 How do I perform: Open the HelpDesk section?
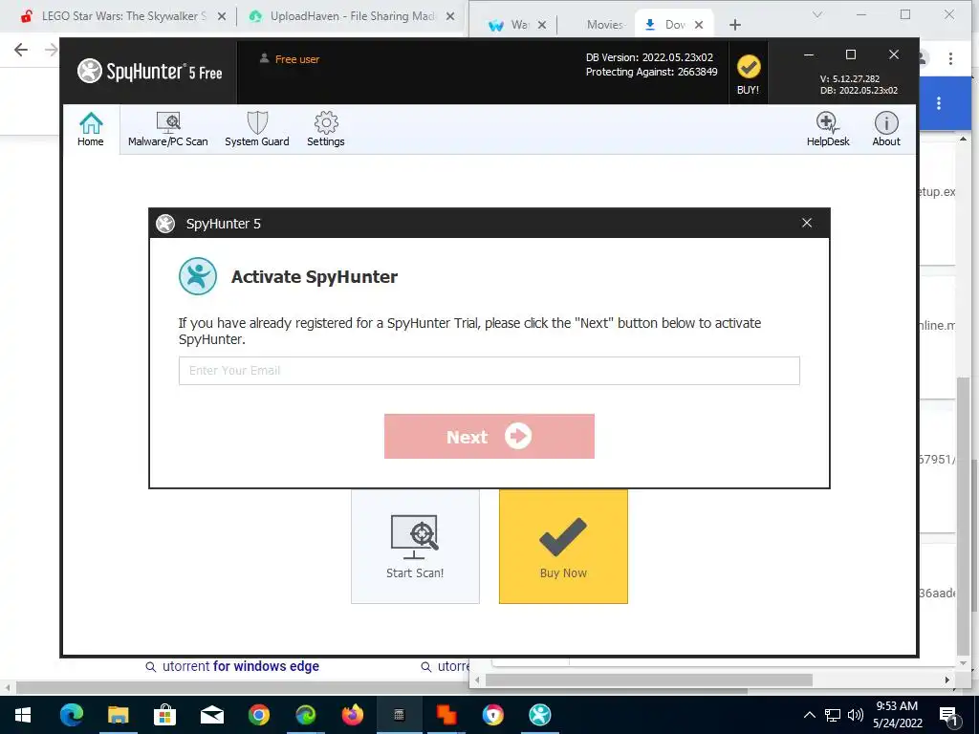point(828,129)
